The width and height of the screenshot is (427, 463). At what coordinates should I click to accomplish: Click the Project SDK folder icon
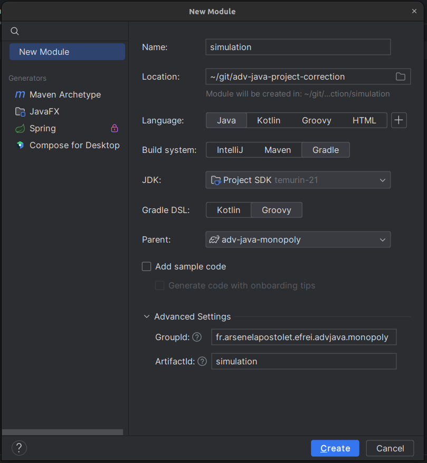click(216, 180)
